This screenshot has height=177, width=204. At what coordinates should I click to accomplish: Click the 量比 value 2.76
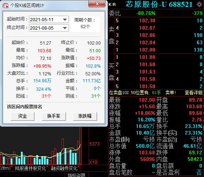click(197, 120)
